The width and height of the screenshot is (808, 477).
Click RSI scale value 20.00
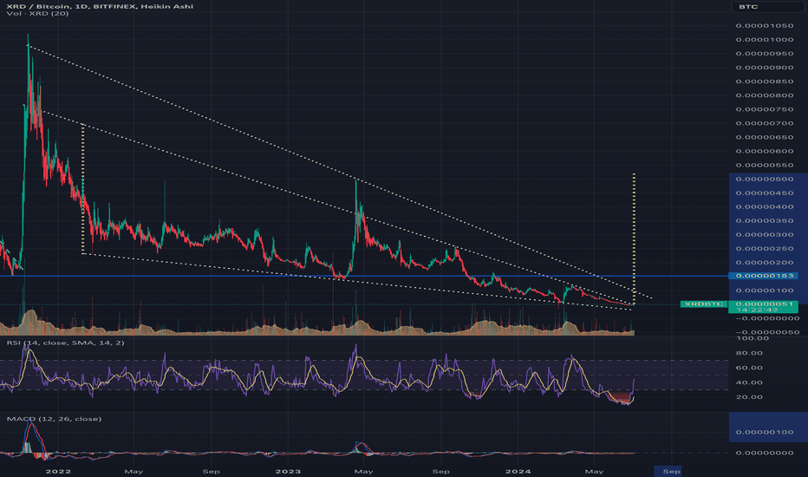(x=749, y=397)
